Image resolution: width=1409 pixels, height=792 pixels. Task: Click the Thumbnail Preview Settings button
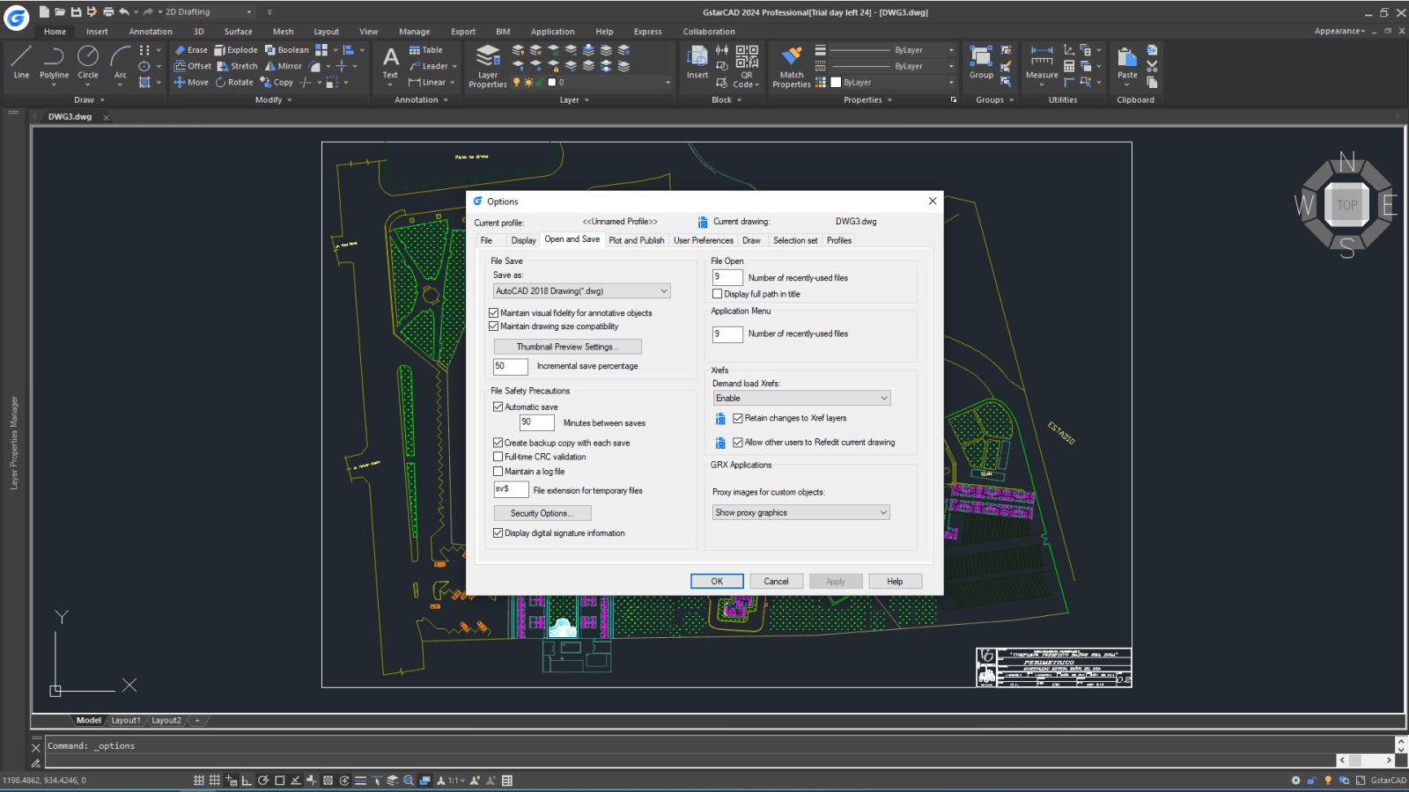pyautogui.click(x=567, y=346)
